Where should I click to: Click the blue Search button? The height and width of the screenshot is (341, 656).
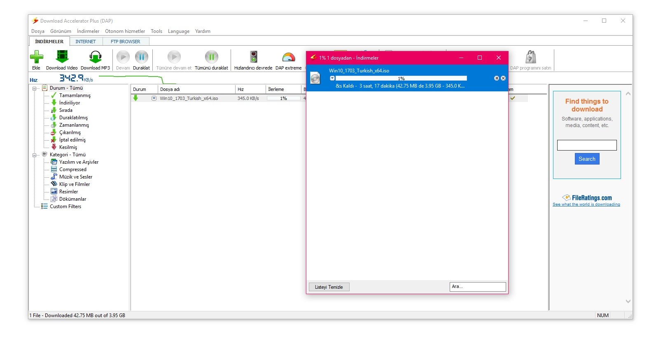tap(587, 159)
